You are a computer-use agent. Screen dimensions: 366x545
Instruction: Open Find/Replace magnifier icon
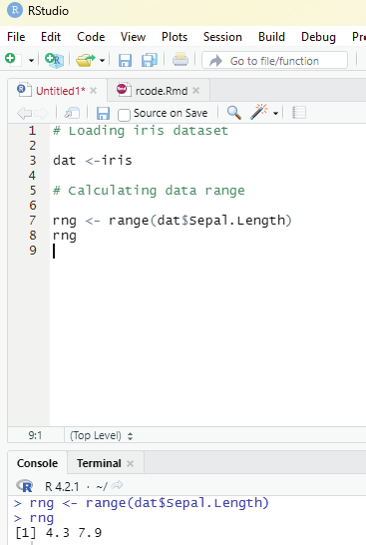point(234,113)
